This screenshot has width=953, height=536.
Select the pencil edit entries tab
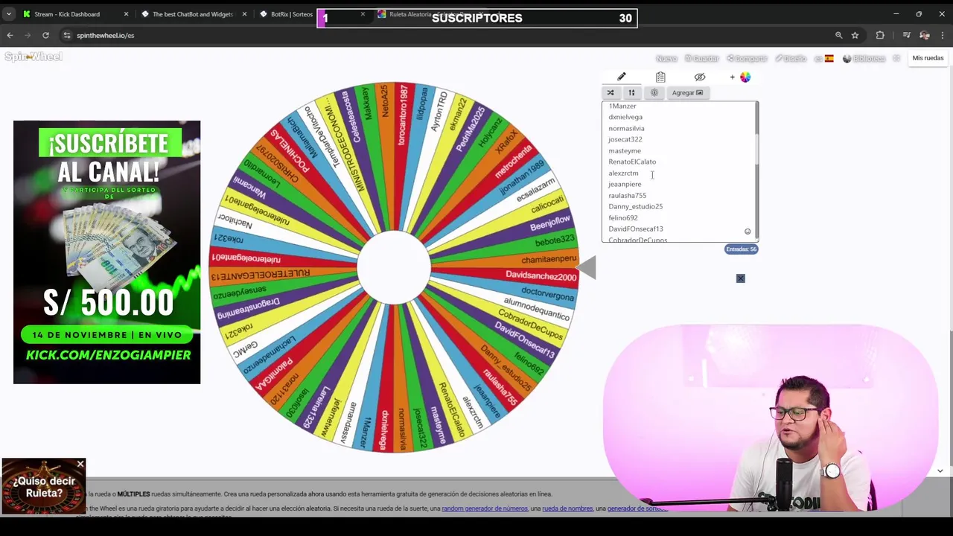622,77
